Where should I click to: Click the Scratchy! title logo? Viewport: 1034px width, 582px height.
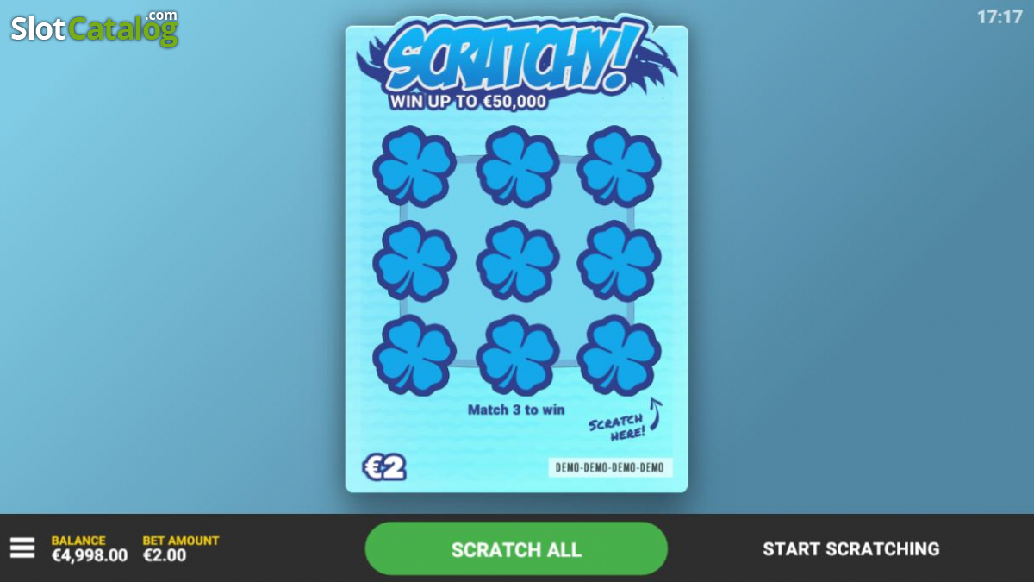click(x=517, y=59)
